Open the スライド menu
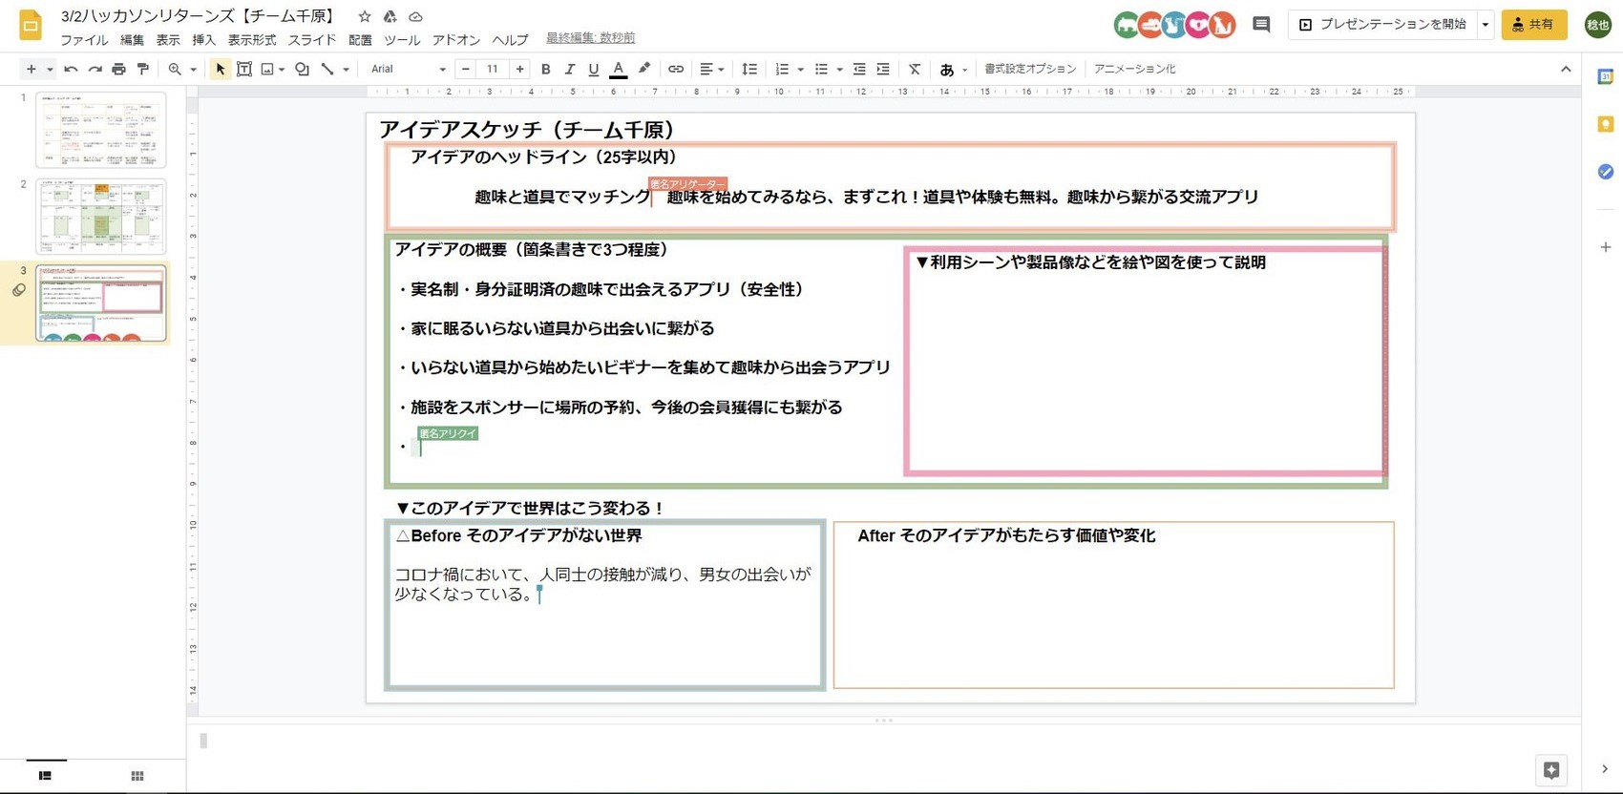 pos(312,40)
